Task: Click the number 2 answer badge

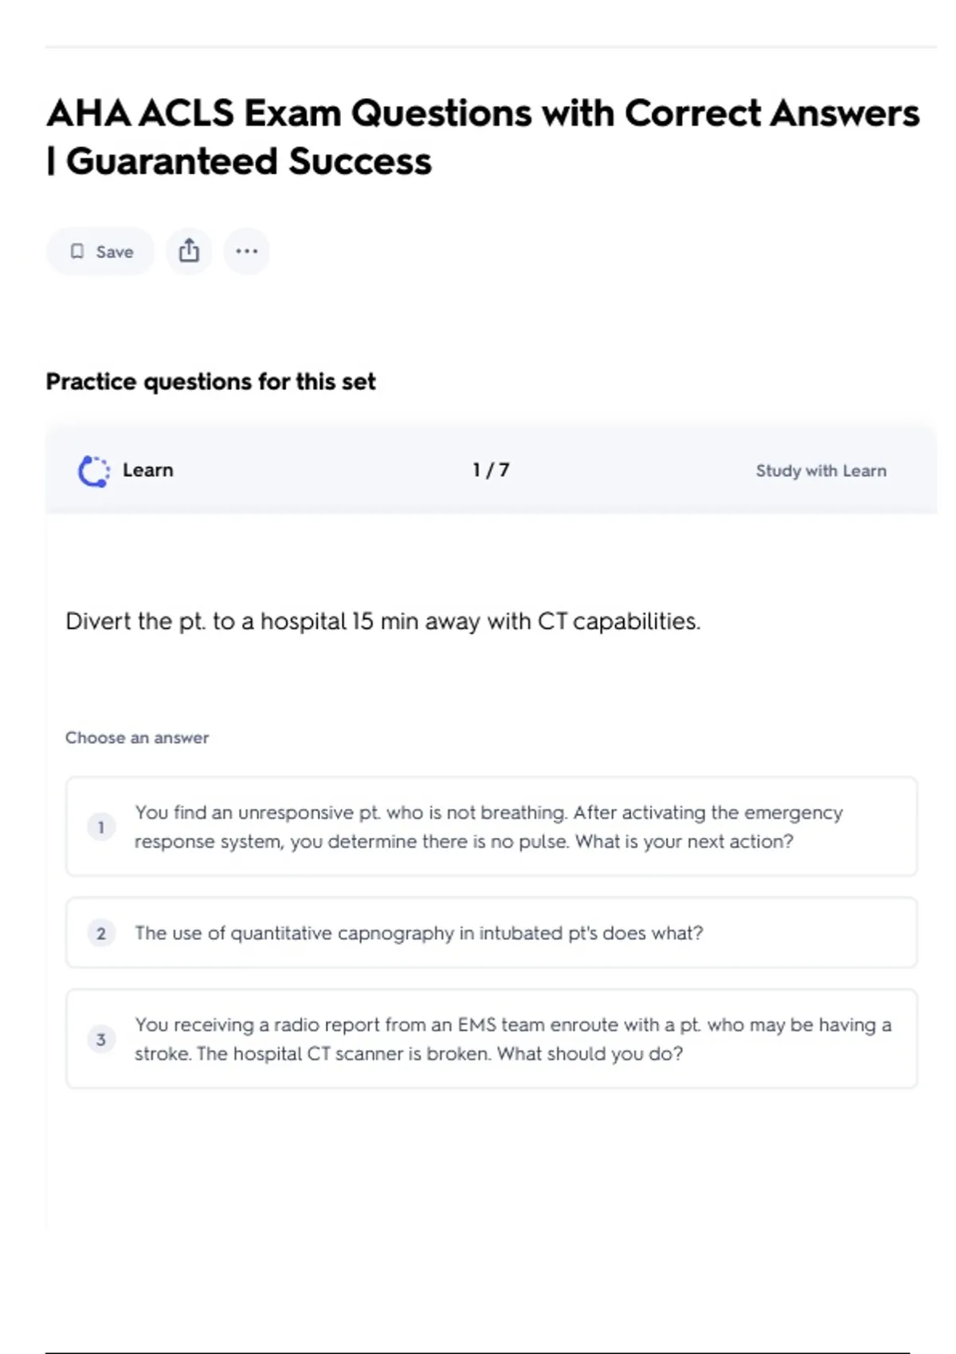Action: [x=101, y=933]
